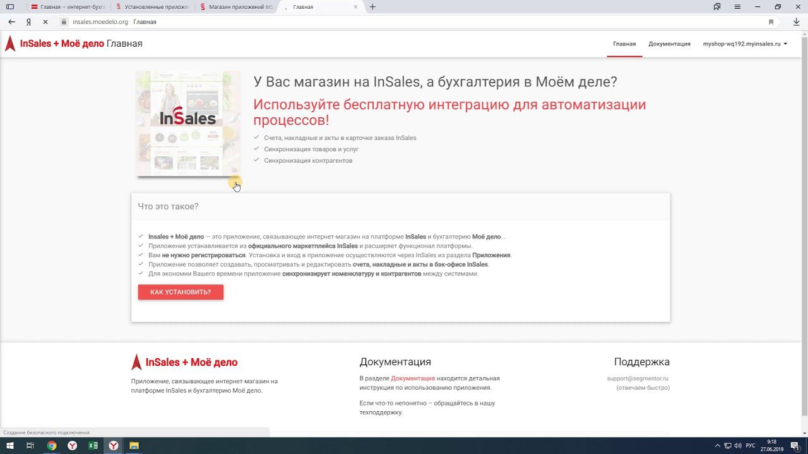Open the browser downloads arrow
Image resolution: width=808 pixels, height=454 pixels.
796,21
